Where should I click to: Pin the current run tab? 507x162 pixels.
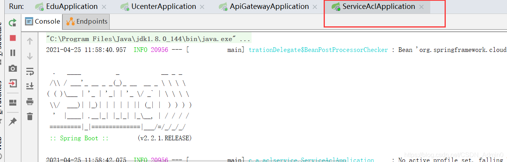tap(13, 122)
